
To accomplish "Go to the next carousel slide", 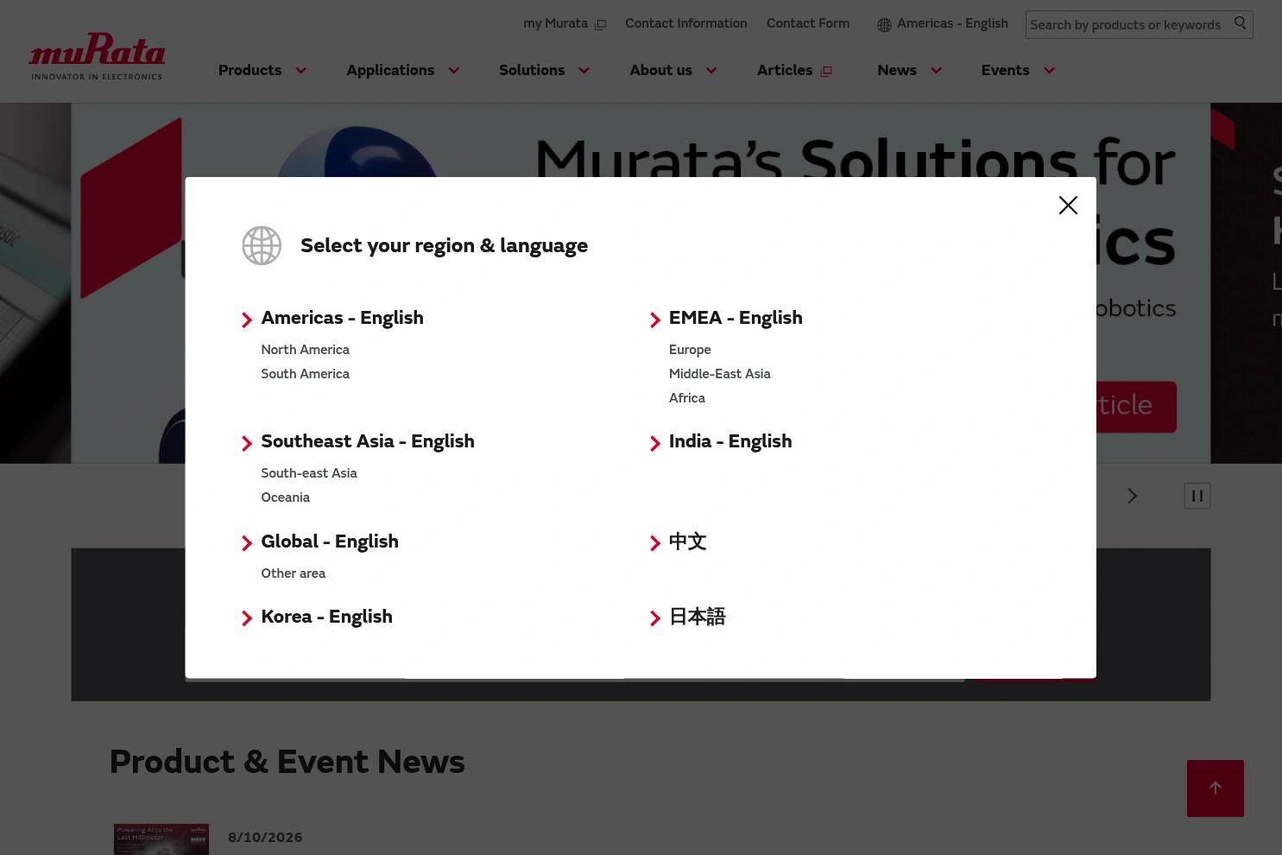I will pos(1132,496).
